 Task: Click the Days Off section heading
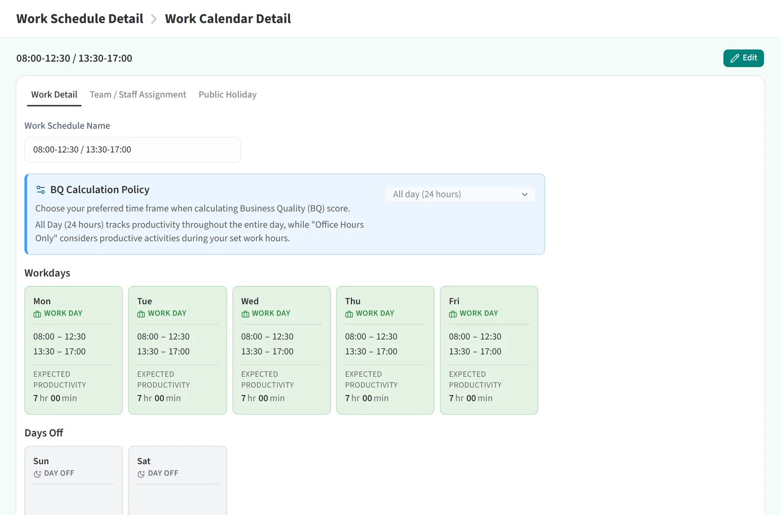44,433
